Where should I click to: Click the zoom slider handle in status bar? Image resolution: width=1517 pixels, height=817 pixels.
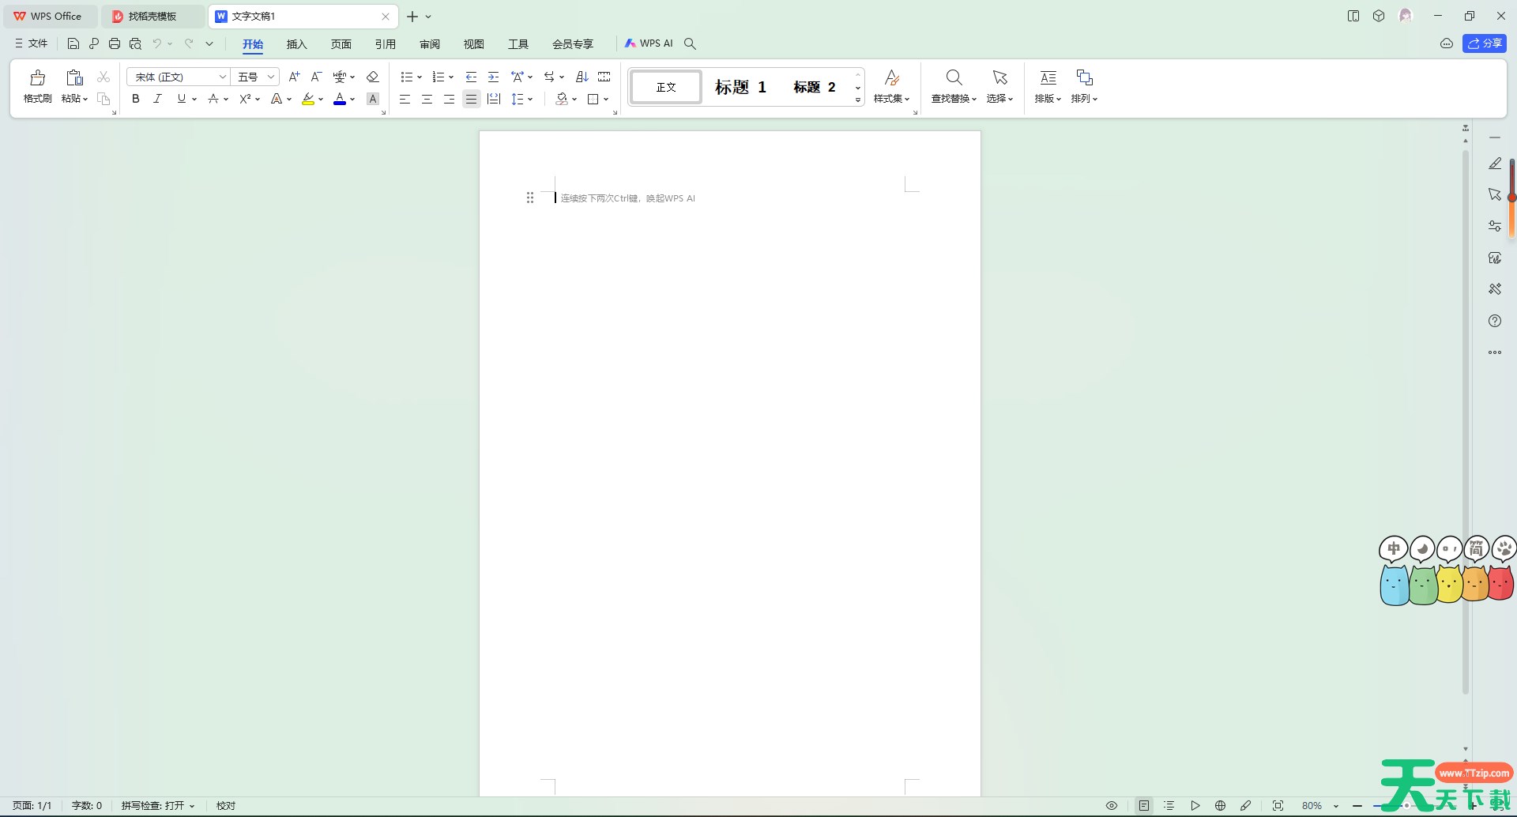tap(1406, 805)
